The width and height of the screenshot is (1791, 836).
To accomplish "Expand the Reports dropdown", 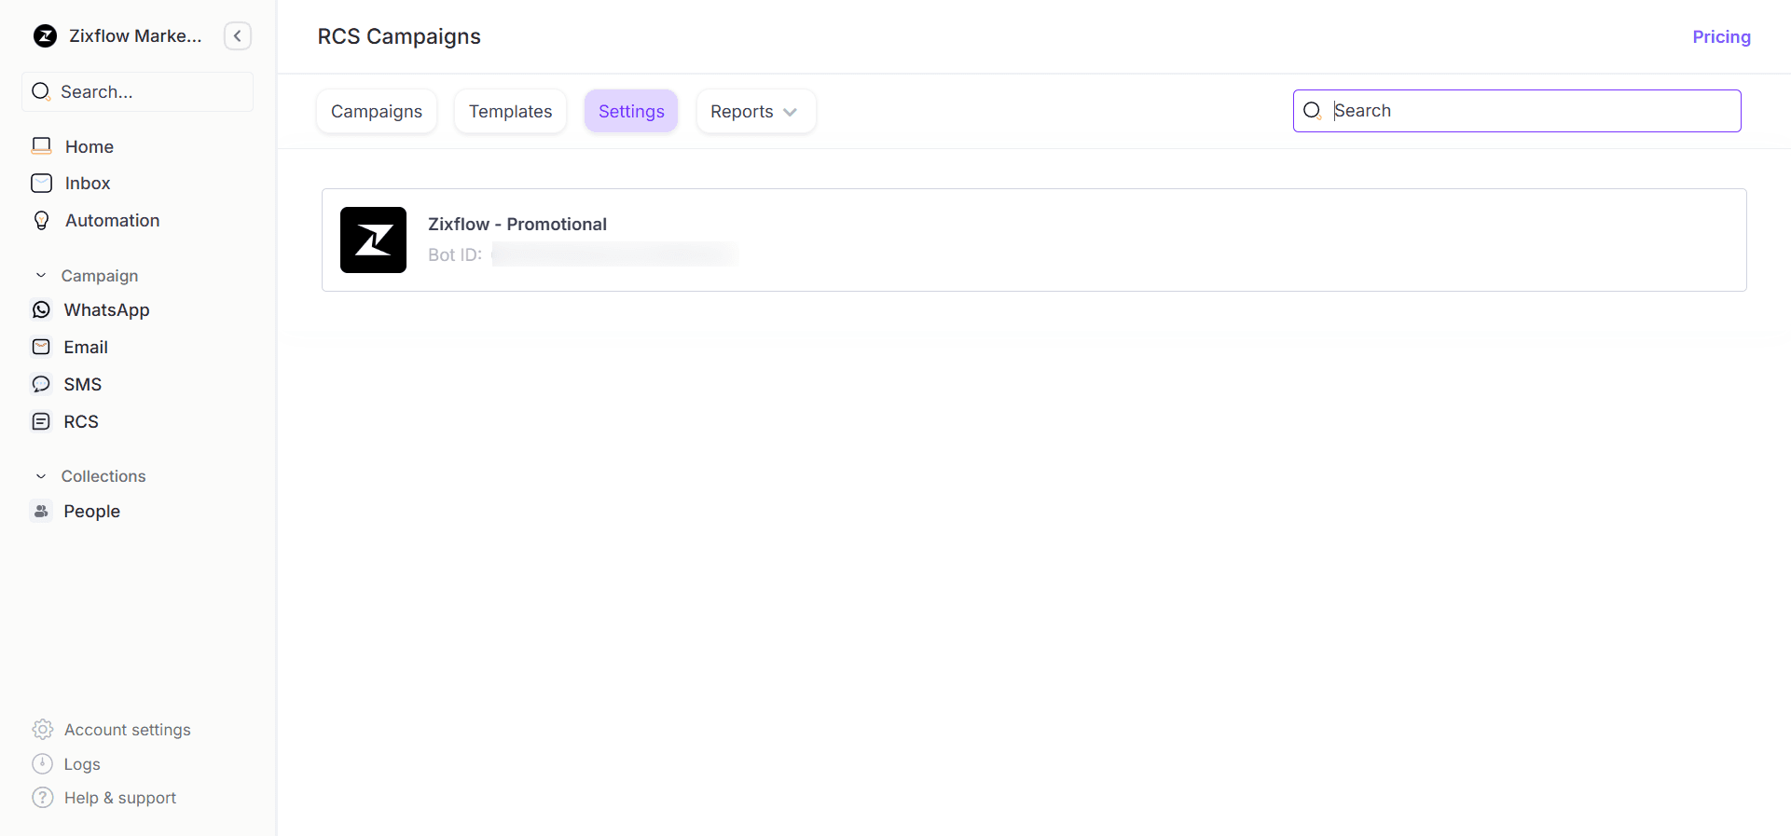I will [755, 112].
